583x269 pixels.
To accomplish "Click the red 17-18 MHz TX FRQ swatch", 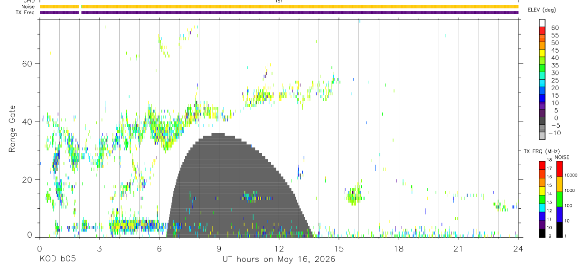I will coord(542,165).
